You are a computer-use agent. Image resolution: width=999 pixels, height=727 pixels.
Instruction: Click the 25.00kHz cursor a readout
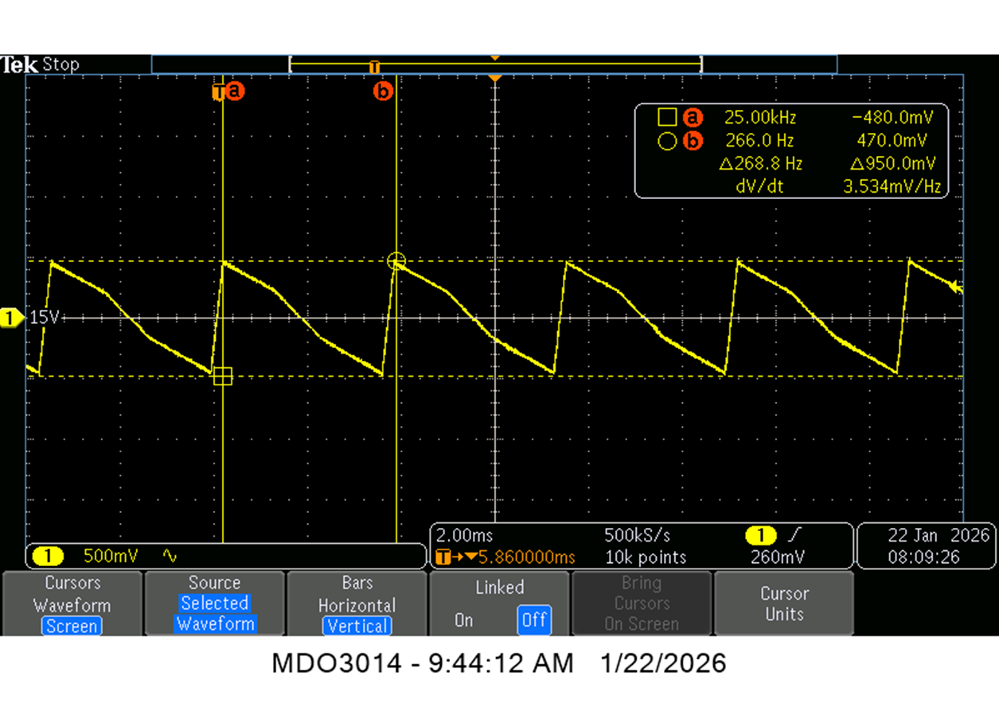tap(759, 118)
